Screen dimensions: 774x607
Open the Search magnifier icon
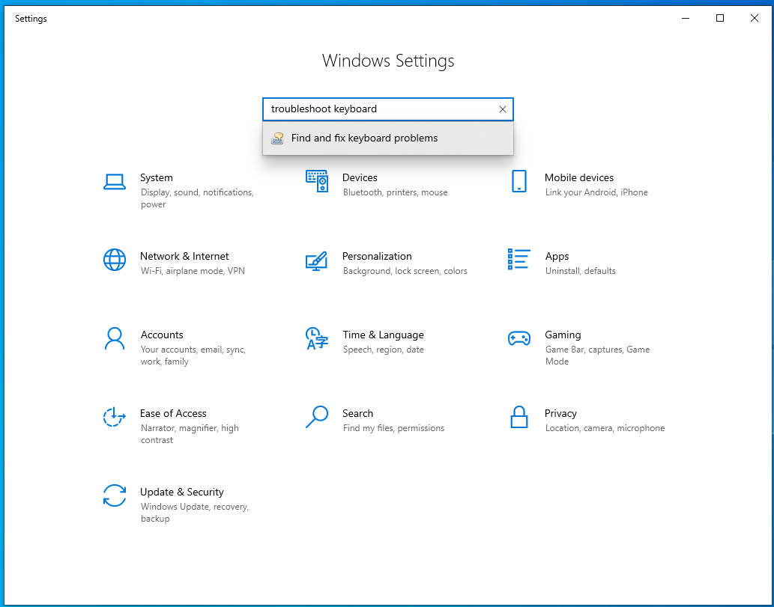click(x=316, y=417)
